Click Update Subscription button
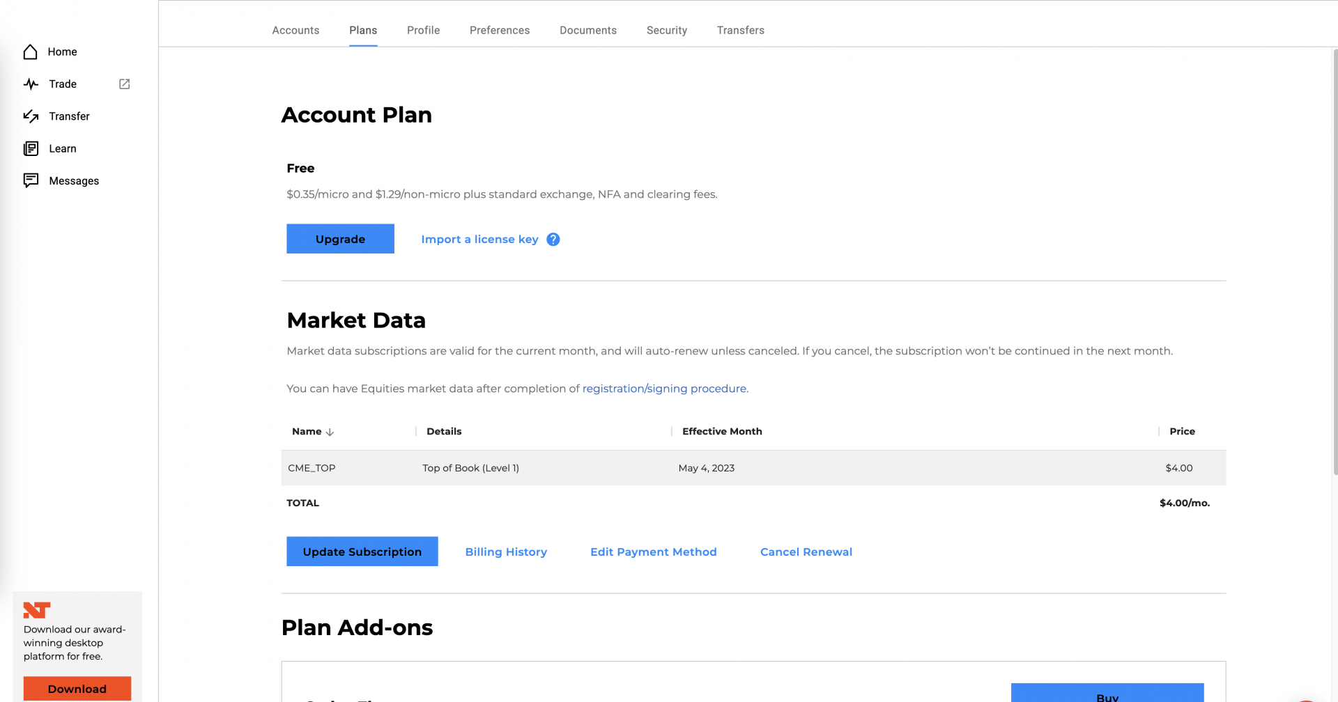This screenshot has height=702, width=1338. 362,552
